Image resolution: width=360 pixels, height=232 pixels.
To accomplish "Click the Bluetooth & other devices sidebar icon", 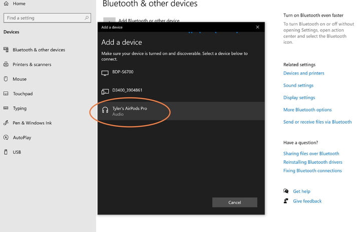I will click(6, 50).
